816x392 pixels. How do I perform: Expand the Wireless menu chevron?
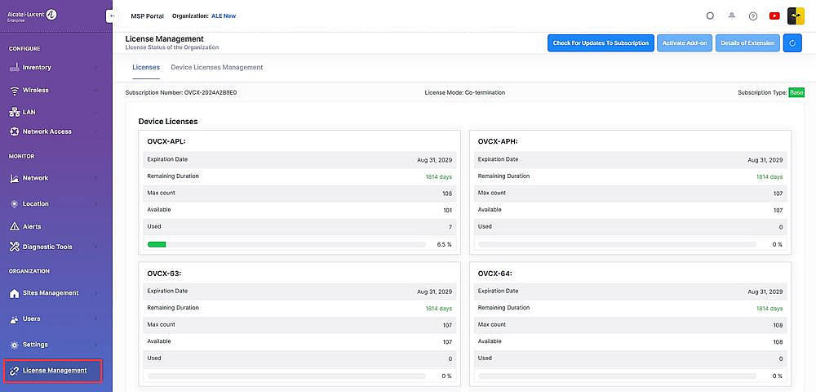[96, 91]
